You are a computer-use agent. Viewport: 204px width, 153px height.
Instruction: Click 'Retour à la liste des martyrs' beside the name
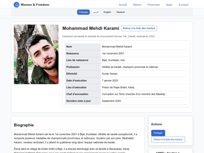[139, 28]
